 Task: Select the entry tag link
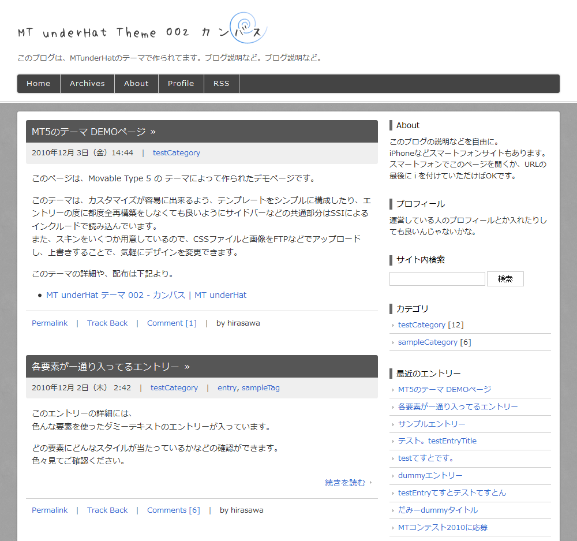(x=227, y=388)
